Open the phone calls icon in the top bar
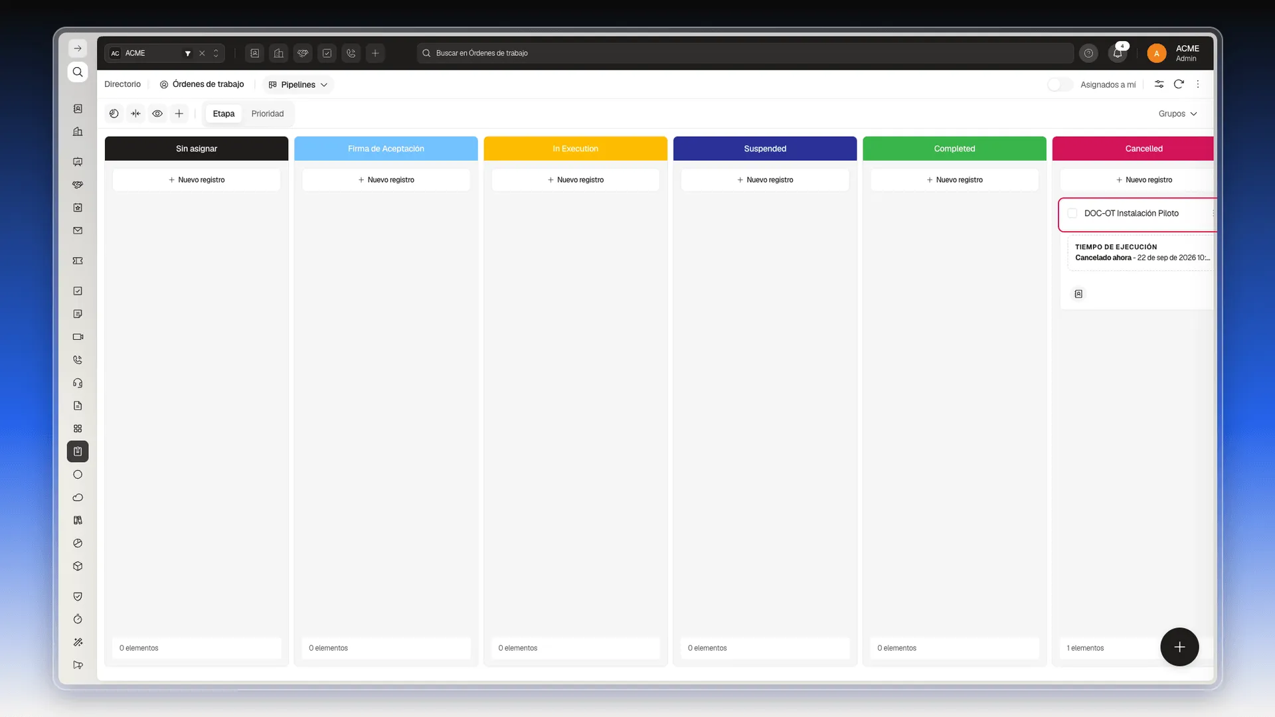The image size is (1275, 717). 351,53
